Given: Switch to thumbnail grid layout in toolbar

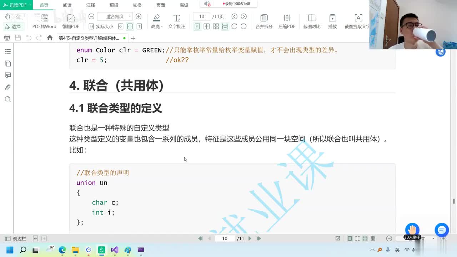Looking at the screenshot, I should click(x=216, y=26).
